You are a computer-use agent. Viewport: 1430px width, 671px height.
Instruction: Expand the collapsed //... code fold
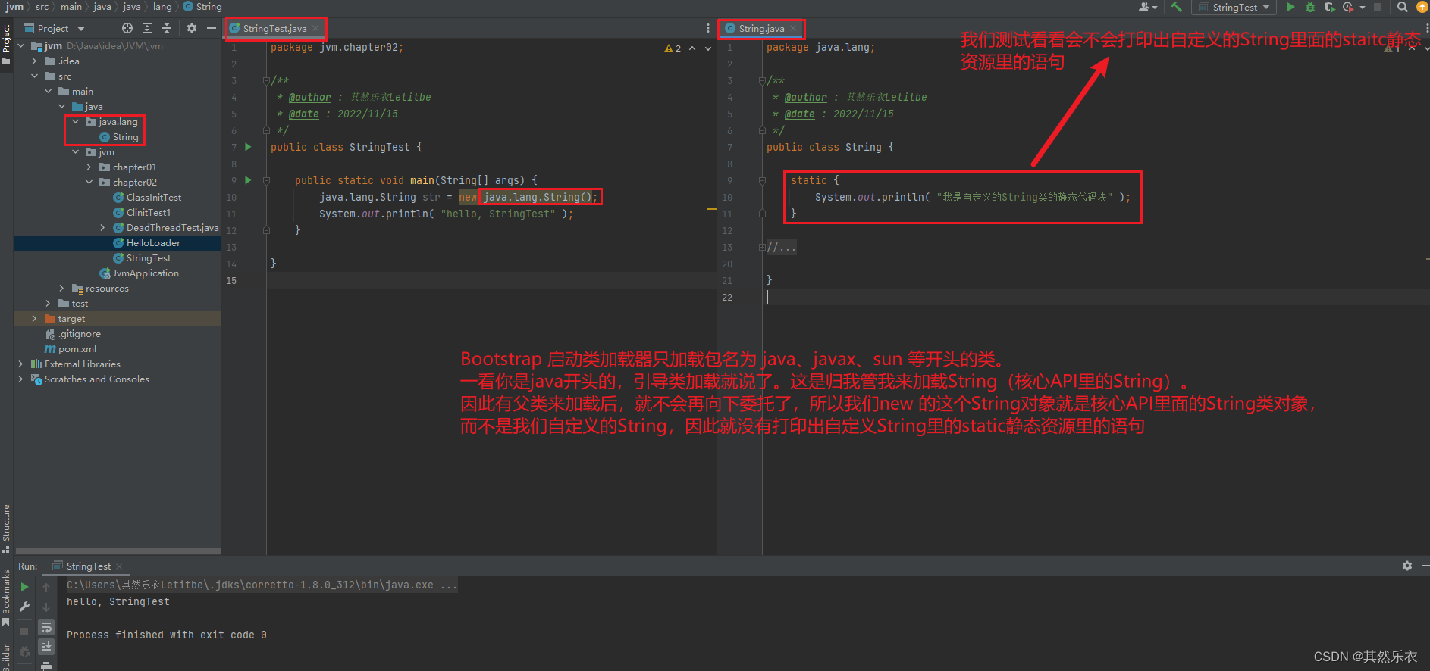pos(781,248)
